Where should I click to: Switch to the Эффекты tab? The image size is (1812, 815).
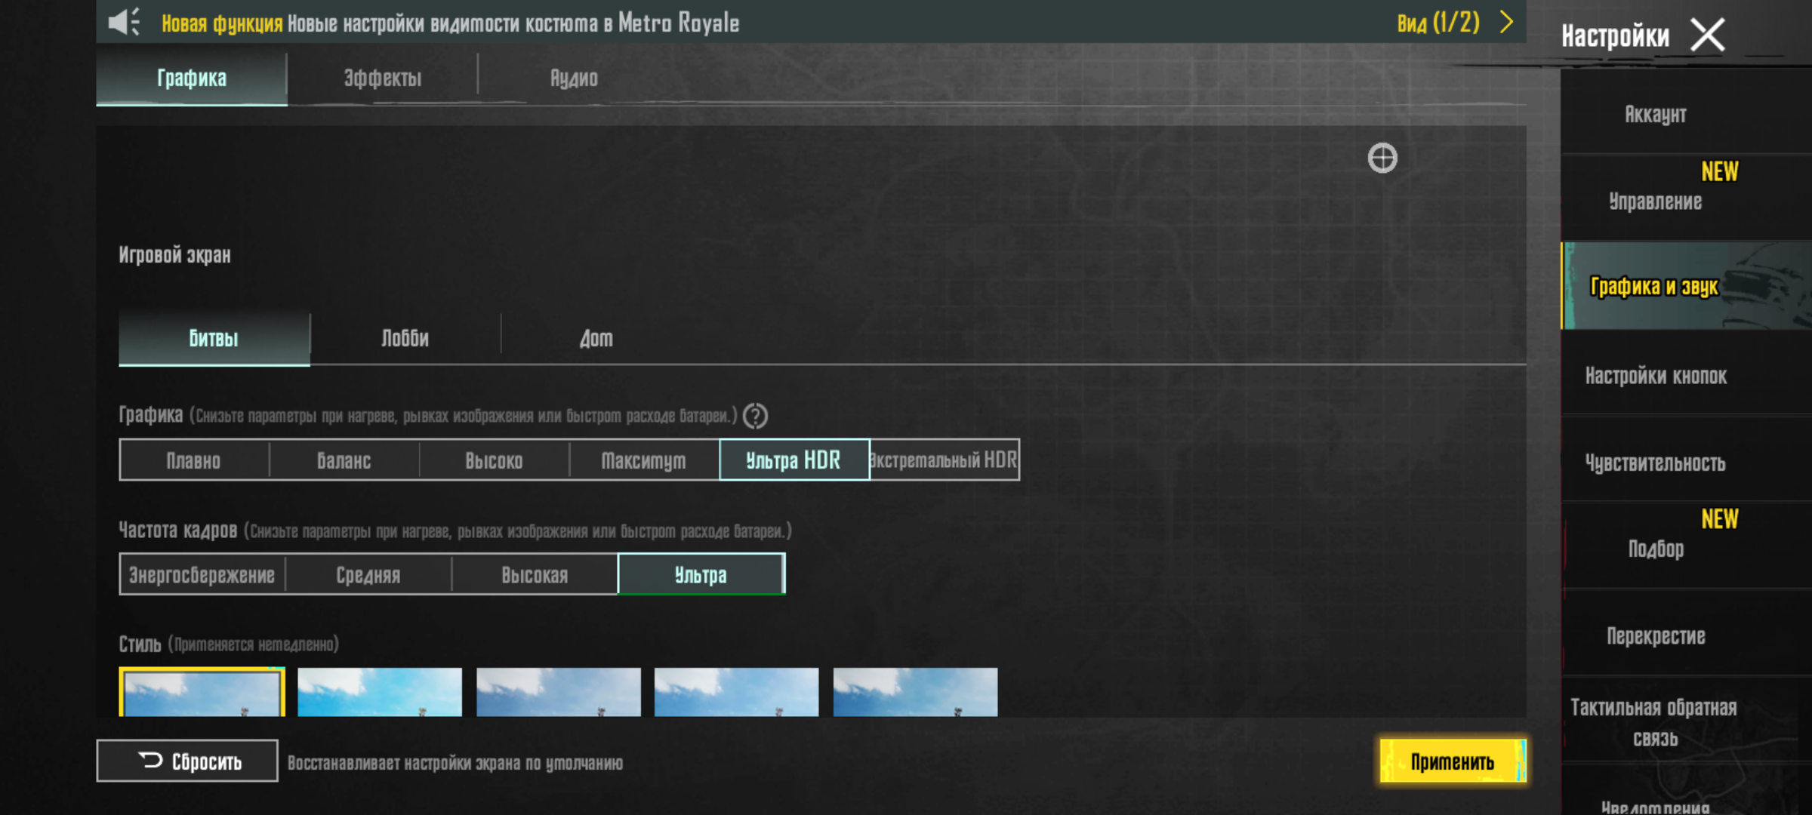tap(383, 78)
